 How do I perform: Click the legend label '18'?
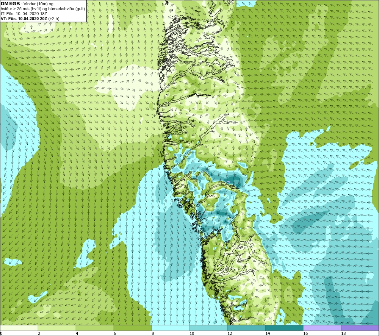(343, 333)
